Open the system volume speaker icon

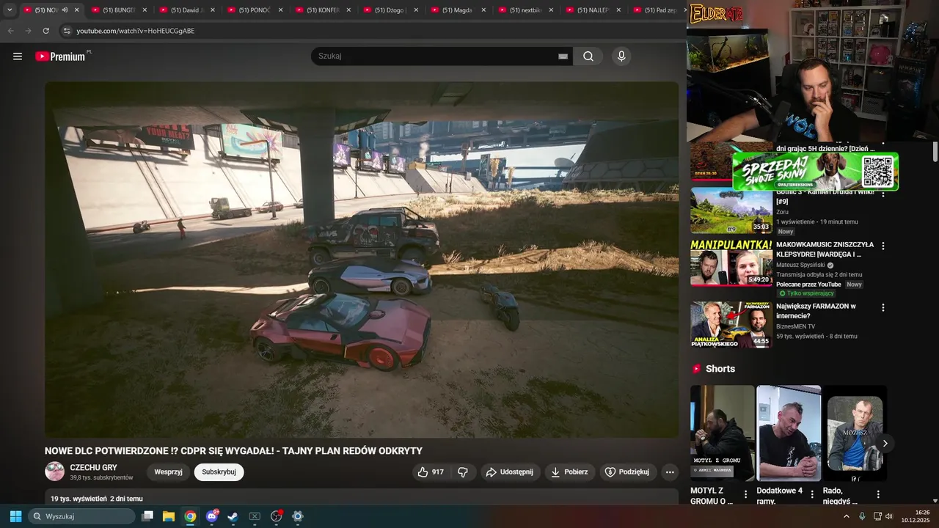click(889, 516)
